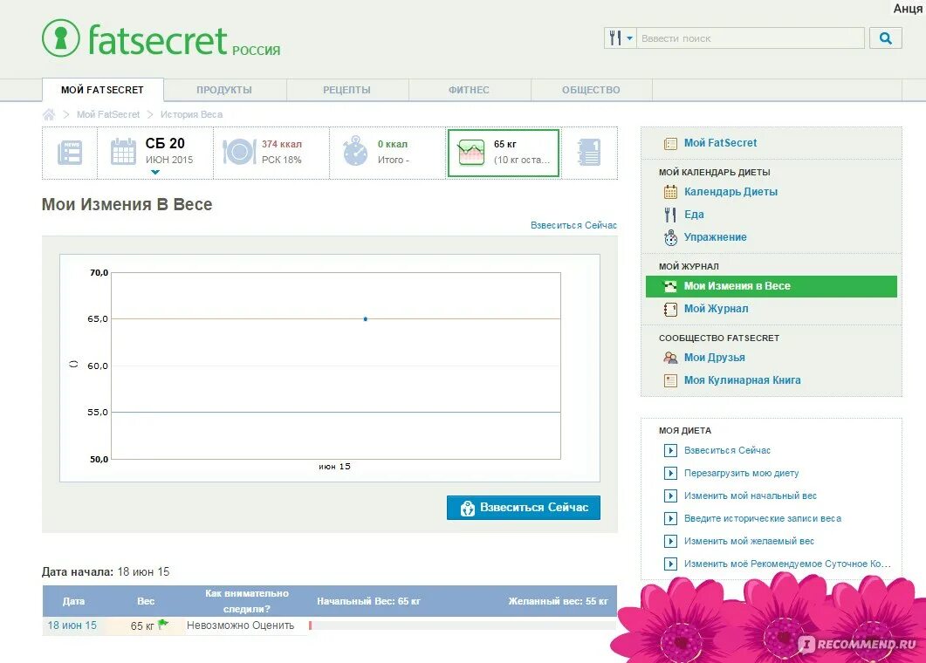This screenshot has height=663, width=926.
Task: Open Мои Друзья sidebar link
Action: click(714, 358)
